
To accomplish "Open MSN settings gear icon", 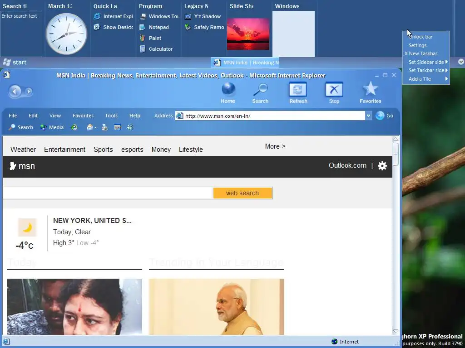I will [x=382, y=166].
